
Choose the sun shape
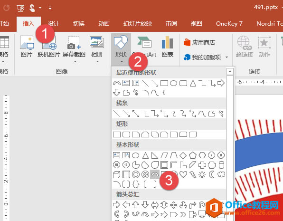click(202, 174)
